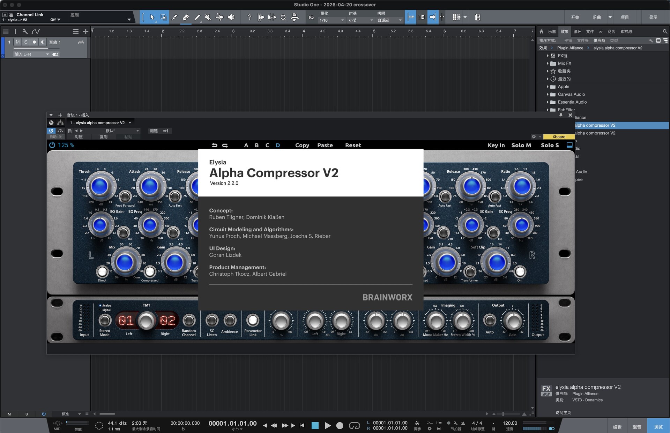Switch to the 循环 browser tab

pos(577,31)
